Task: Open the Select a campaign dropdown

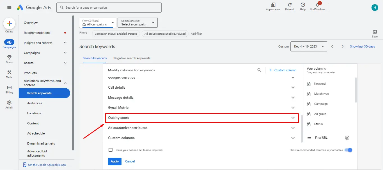Action: pos(137,23)
